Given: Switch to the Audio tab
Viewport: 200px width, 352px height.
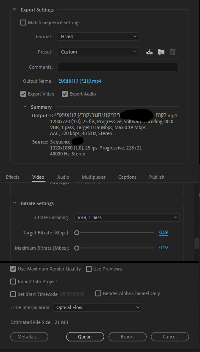Looking at the screenshot, I should tap(63, 177).
